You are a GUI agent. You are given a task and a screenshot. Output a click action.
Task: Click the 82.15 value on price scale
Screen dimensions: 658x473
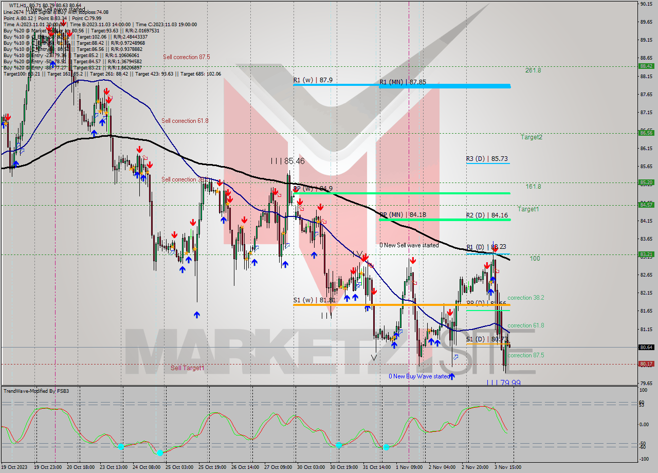tap(646, 293)
